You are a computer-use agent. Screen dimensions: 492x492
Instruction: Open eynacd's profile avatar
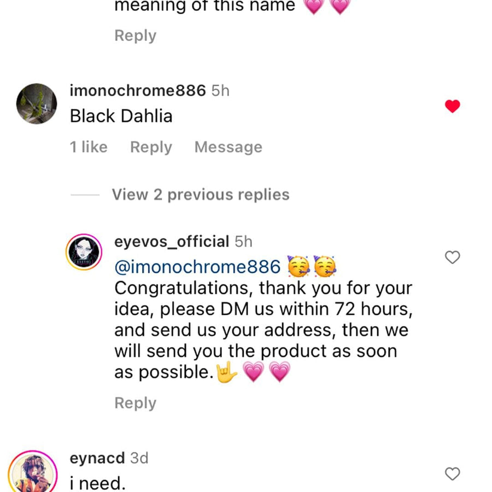(33, 471)
